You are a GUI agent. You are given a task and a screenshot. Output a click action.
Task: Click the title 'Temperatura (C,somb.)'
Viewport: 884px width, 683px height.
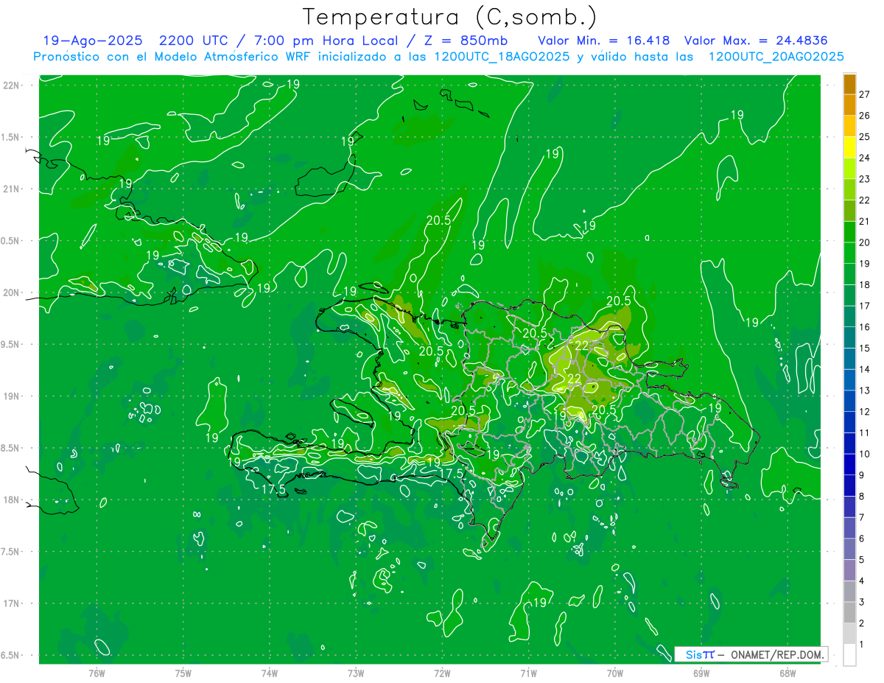point(449,16)
